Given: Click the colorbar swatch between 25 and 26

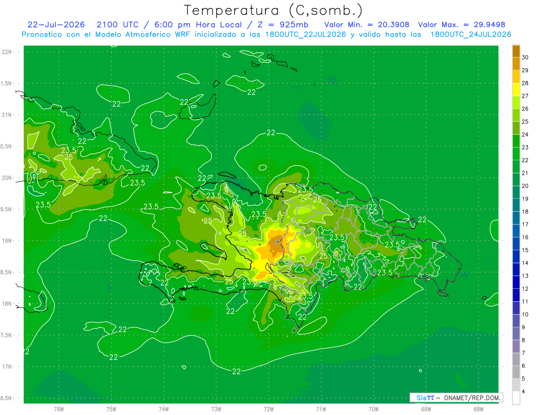Looking at the screenshot, I should tap(516, 116).
